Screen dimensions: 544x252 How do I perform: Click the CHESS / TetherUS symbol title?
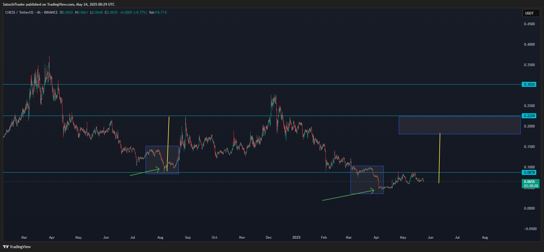point(19,12)
